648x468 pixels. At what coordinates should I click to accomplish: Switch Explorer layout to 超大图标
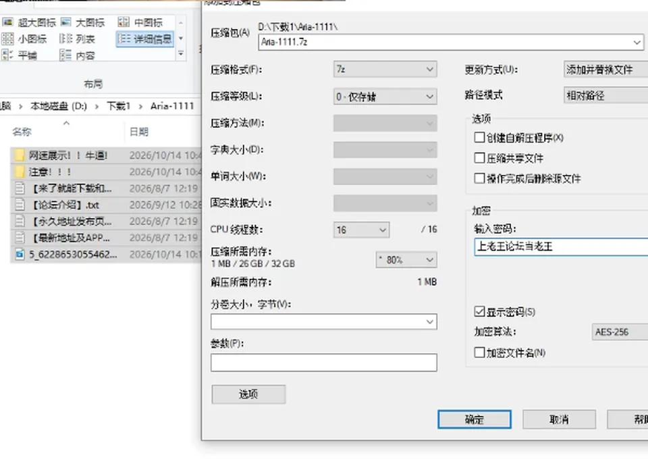[x=29, y=22]
